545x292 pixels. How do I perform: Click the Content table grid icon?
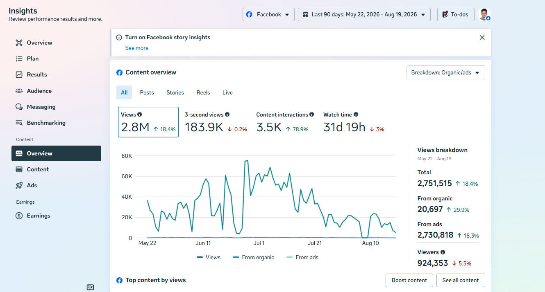[x=19, y=169]
